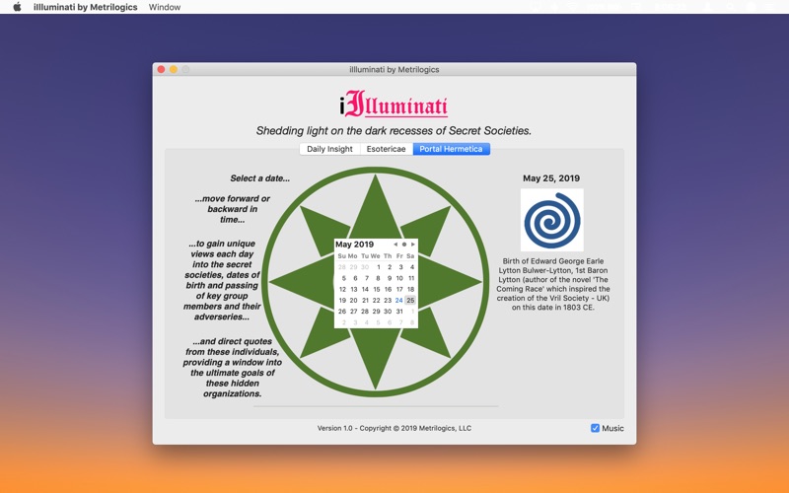This screenshot has width=789, height=493.
Task: Pick day 18 in the calendar
Action: click(x=410, y=289)
